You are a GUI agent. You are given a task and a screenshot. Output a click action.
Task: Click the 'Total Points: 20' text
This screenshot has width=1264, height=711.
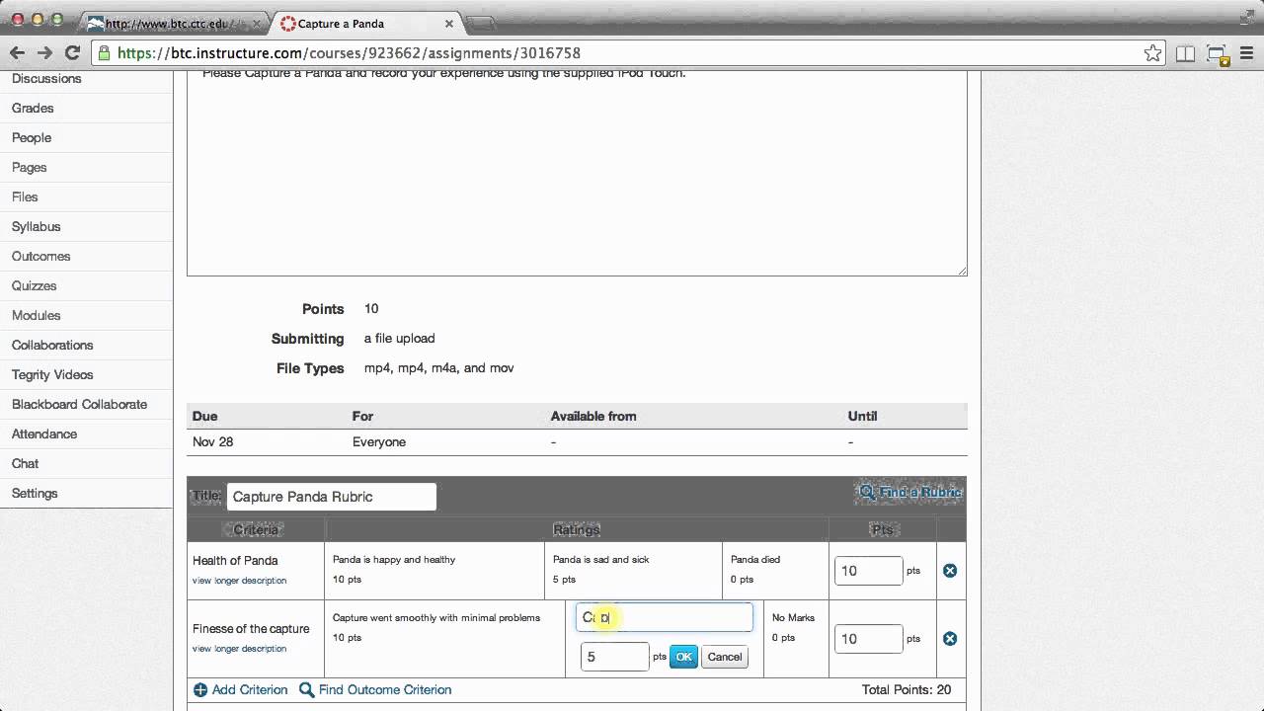point(907,690)
